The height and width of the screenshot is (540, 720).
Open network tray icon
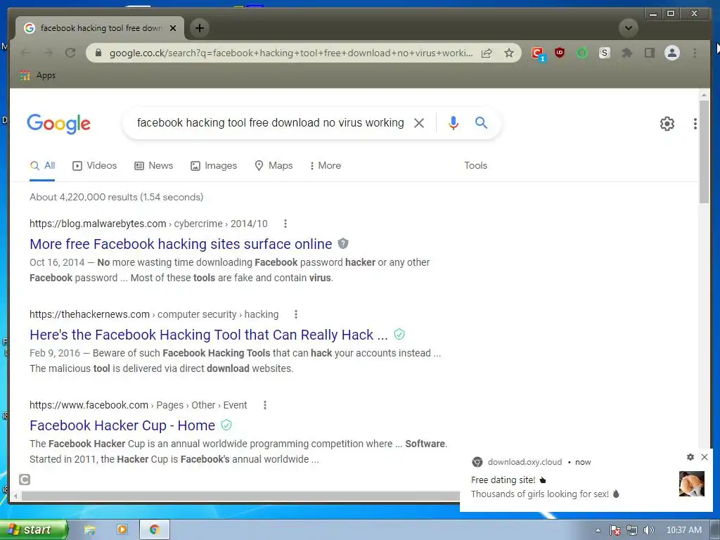click(x=632, y=530)
